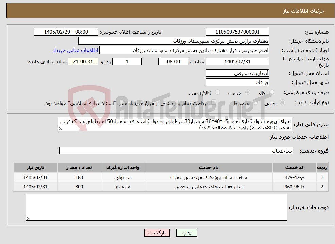Click quantity cell 180
This screenshot has width=335, height=244.
79,177
